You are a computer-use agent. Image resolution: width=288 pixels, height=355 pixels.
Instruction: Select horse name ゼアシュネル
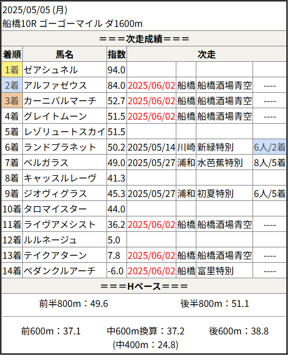coord(51,70)
